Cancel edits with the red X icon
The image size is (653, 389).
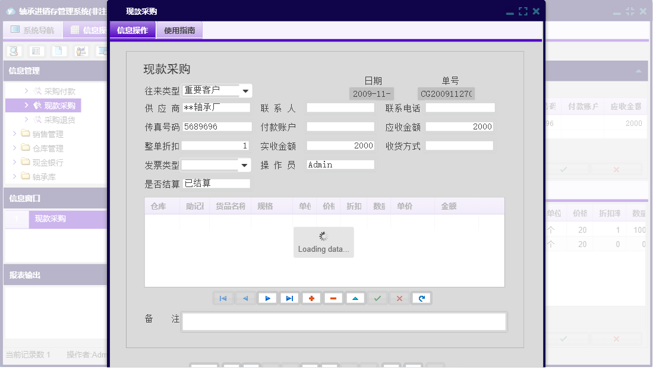click(x=399, y=298)
